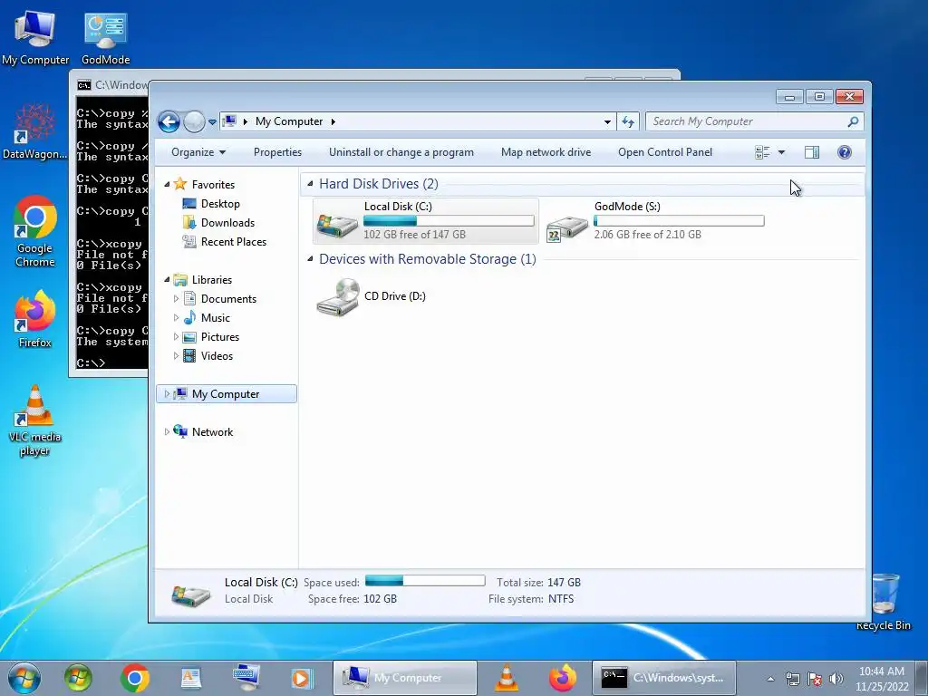
Task: Select CD Drive (D:)
Action: click(371, 296)
